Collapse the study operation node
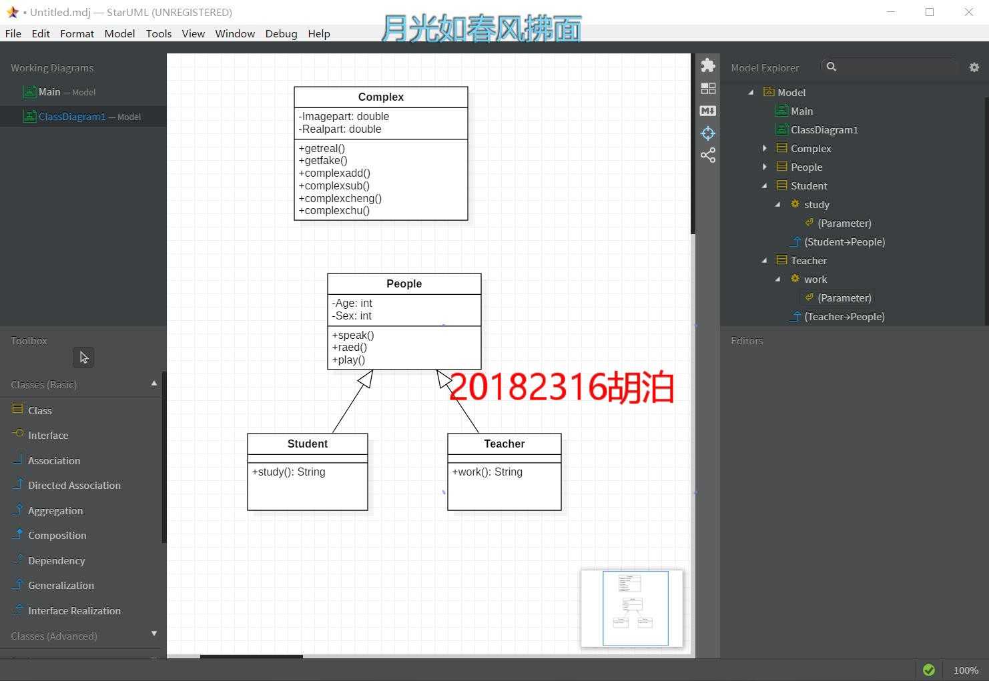 click(x=778, y=204)
